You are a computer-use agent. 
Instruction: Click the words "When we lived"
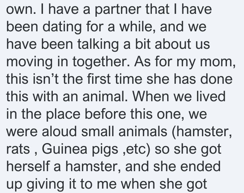pyautogui.click(x=179, y=96)
